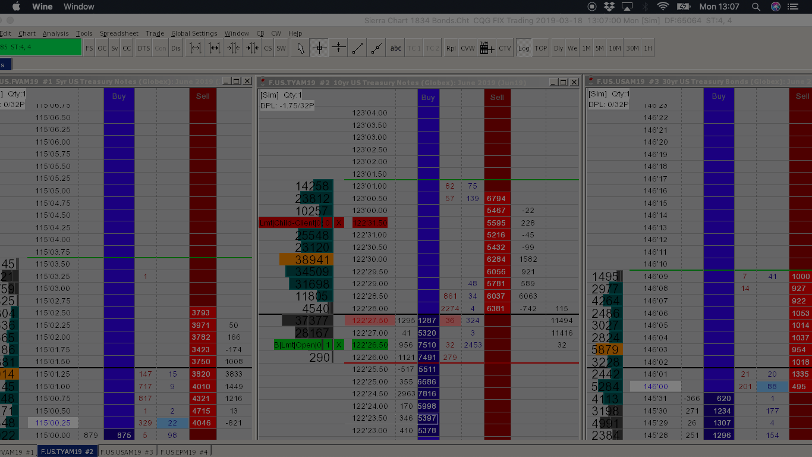The image size is (812, 457).
Task: Click the CVW toolbar button
Action: pyautogui.click(x=468, y=48)
